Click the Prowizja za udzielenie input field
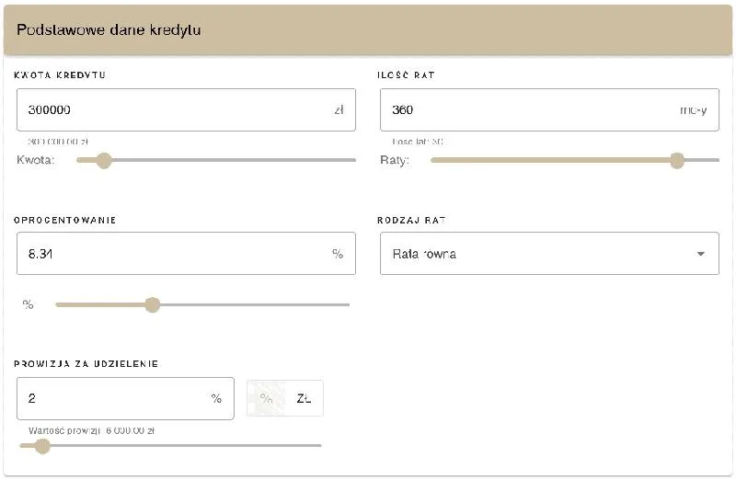The height and width of the screenshot is (480, 736). (x=125, y=398)
